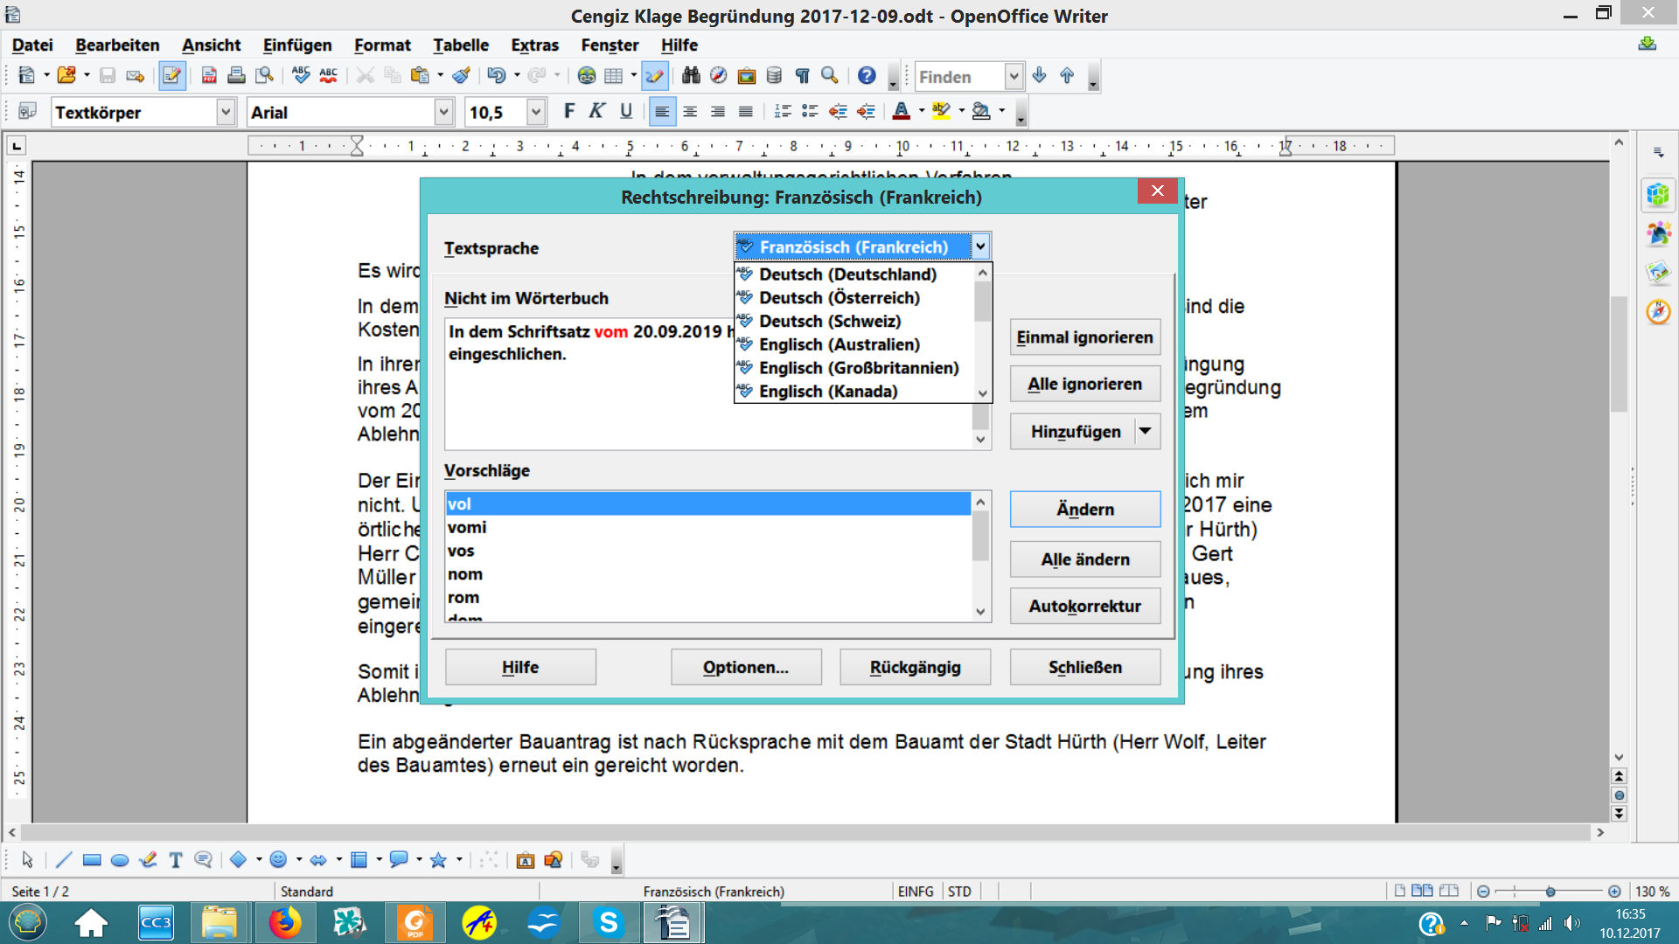Click the zoom slider handle
The width and height of the screenshot is (1679, 944).
tap(1550, 892)
